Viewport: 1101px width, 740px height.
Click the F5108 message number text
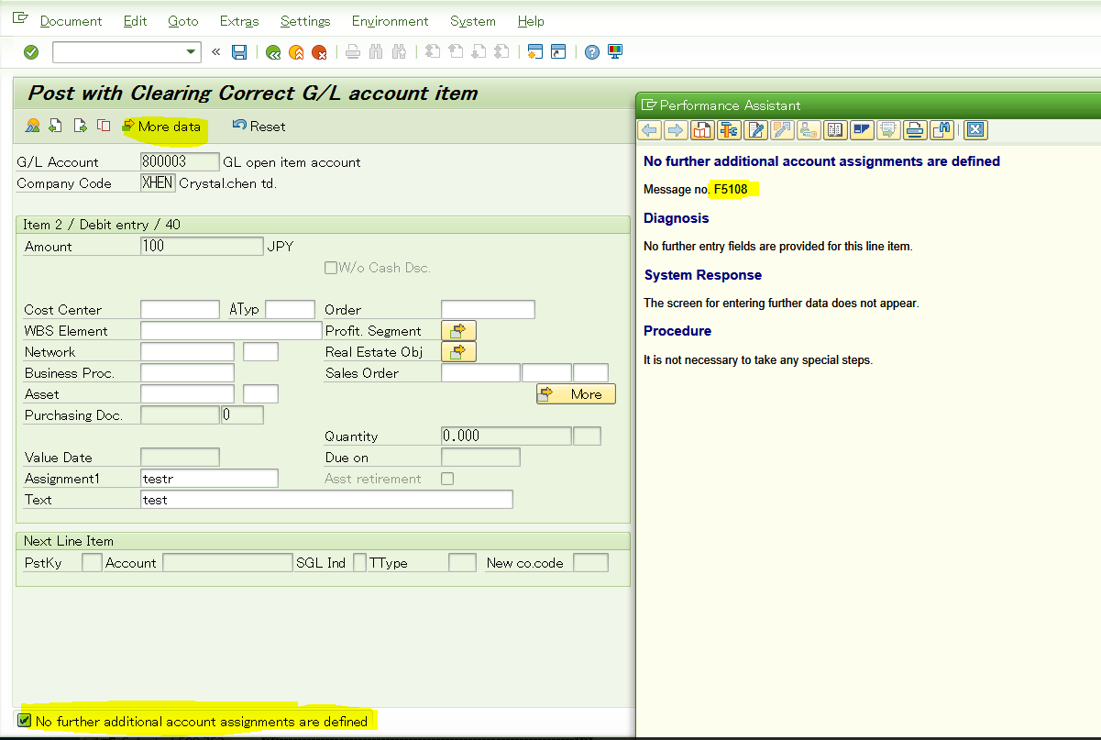coord(732,190)
